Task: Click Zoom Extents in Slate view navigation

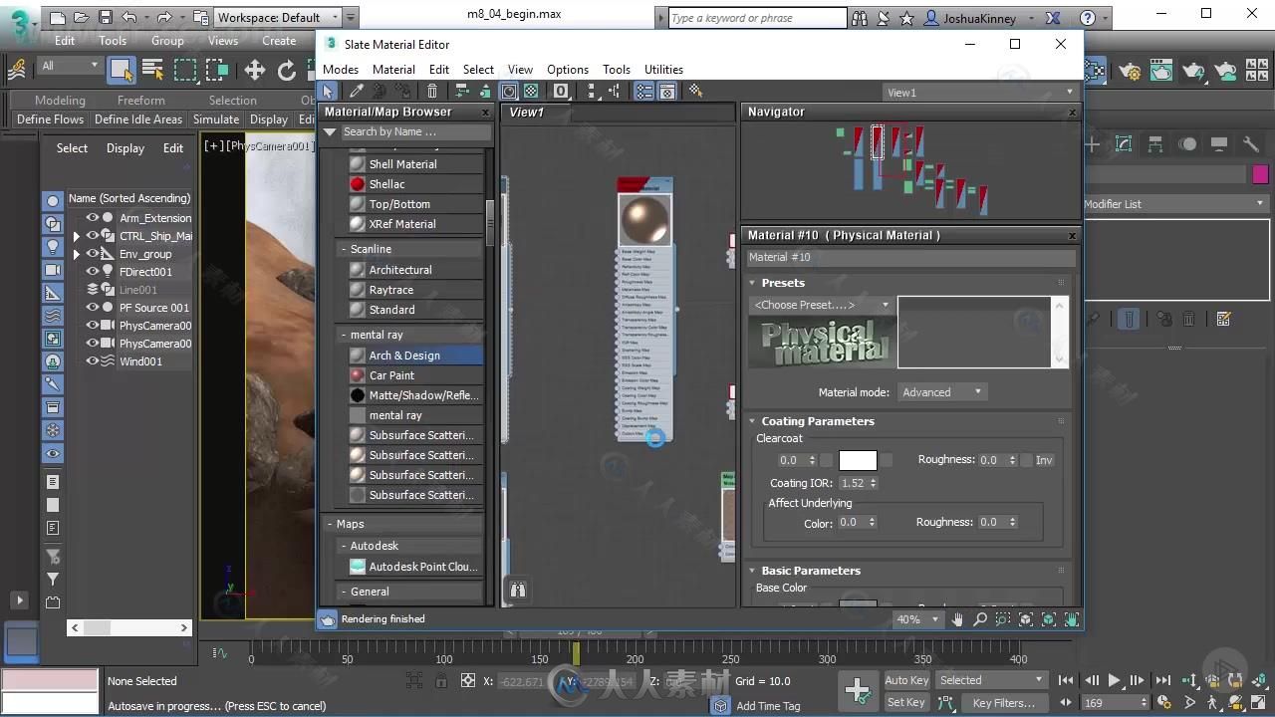Action: (1026, 618)
